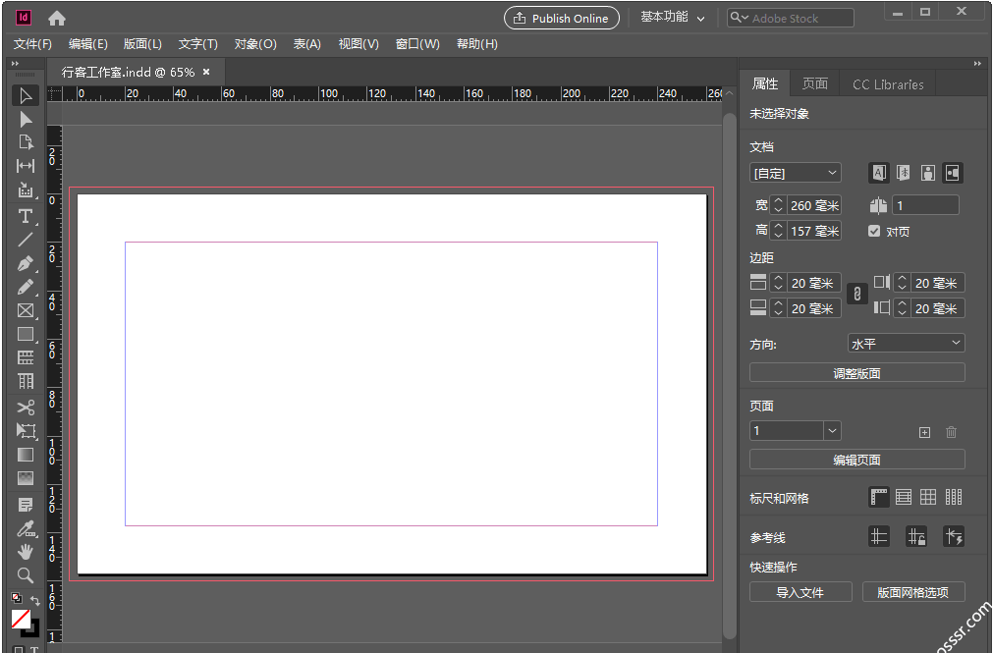Open the [自定] page preset dropdown

(x=796, y=173)
